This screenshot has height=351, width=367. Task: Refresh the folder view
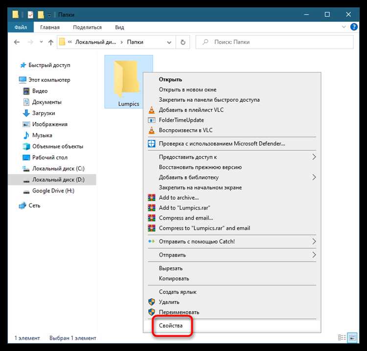[183, 43]
